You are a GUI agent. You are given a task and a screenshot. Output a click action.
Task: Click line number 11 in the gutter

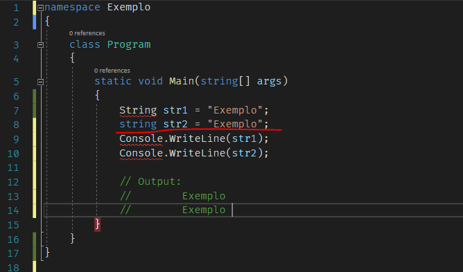click(13, 168)
